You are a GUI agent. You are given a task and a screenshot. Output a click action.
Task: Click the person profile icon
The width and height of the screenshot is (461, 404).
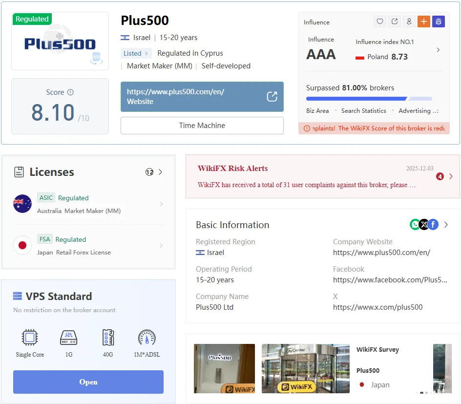pos(409,21)
